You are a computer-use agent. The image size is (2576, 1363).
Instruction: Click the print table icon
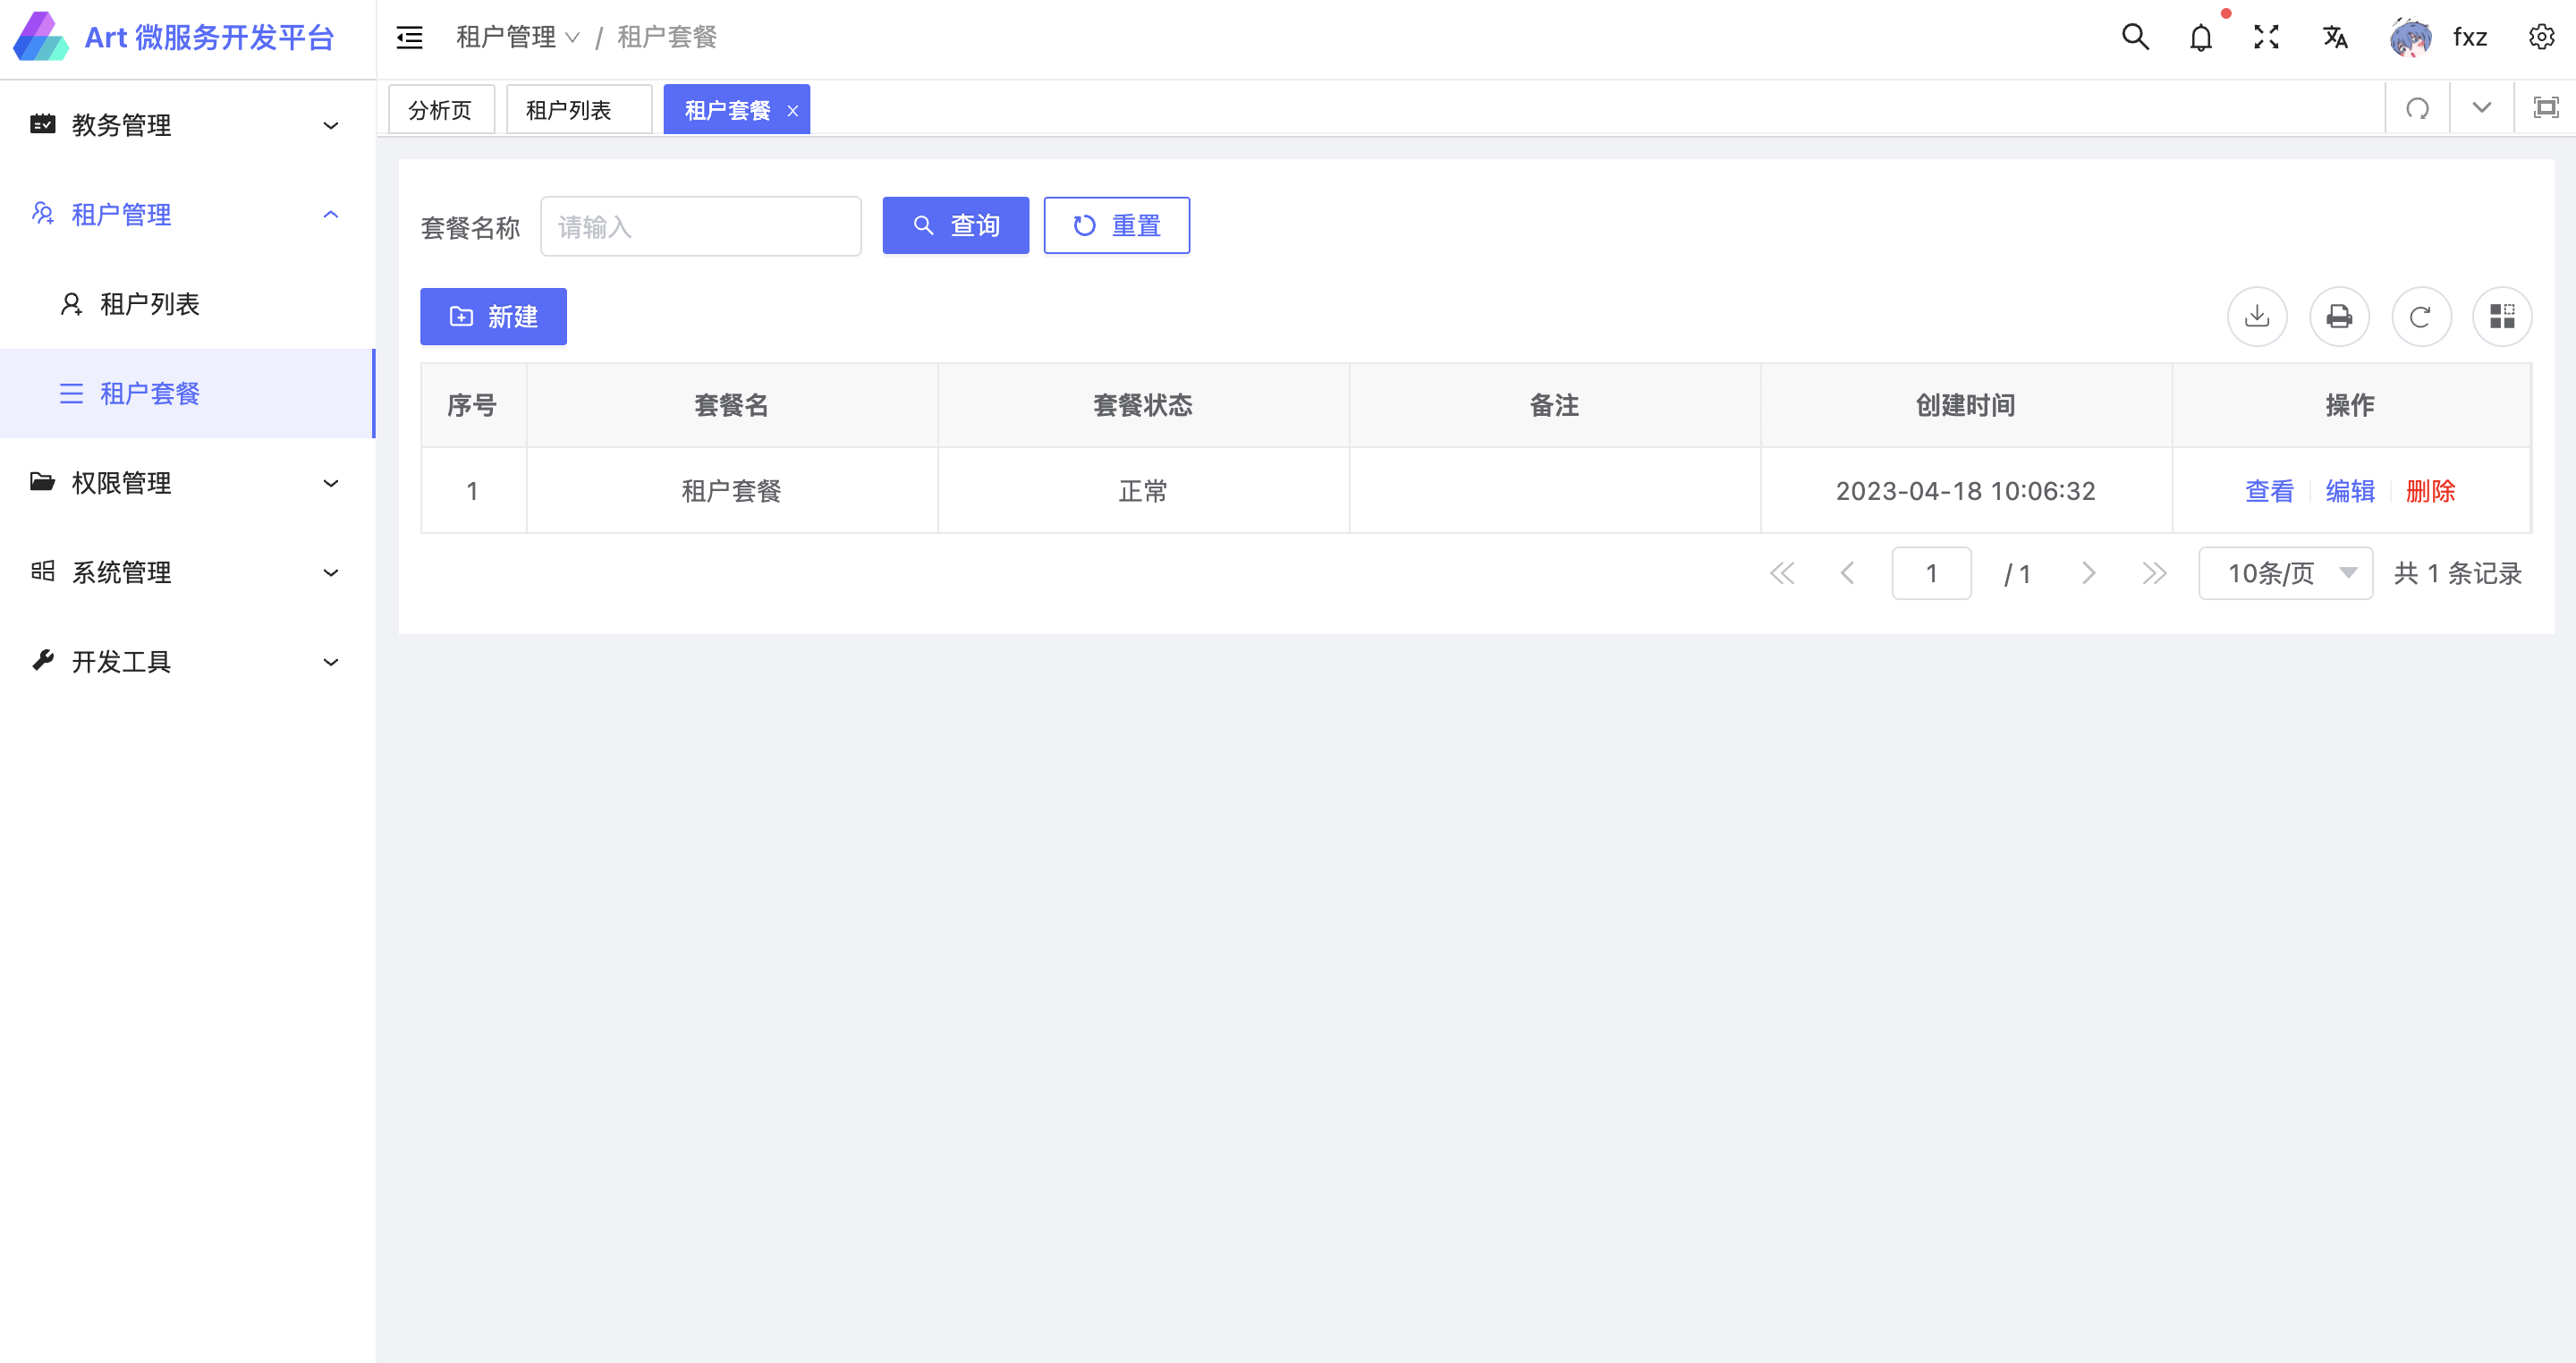(x=2339, y=317)
